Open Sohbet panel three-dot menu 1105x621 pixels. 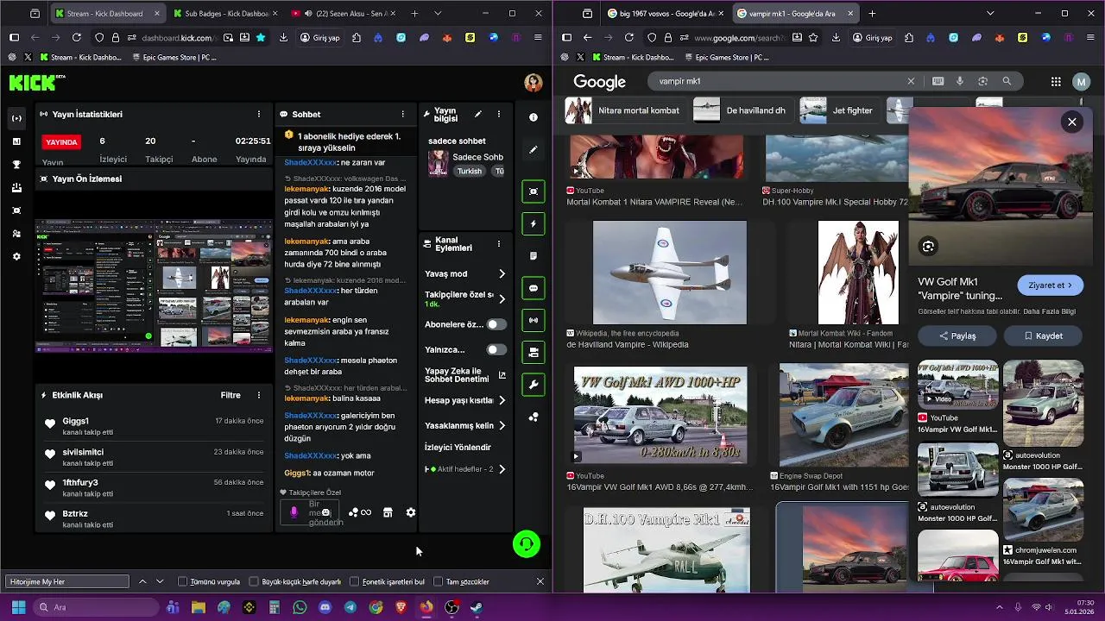[402, 114]
